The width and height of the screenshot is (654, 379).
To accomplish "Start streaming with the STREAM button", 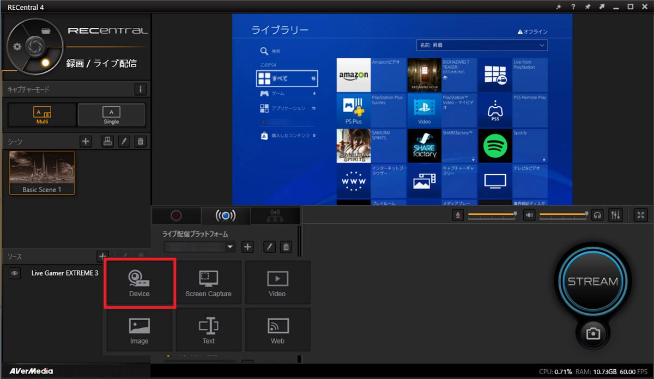I will pyautogui.click(x=593, y=282).
